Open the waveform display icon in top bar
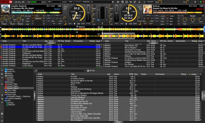 (118, 2)
